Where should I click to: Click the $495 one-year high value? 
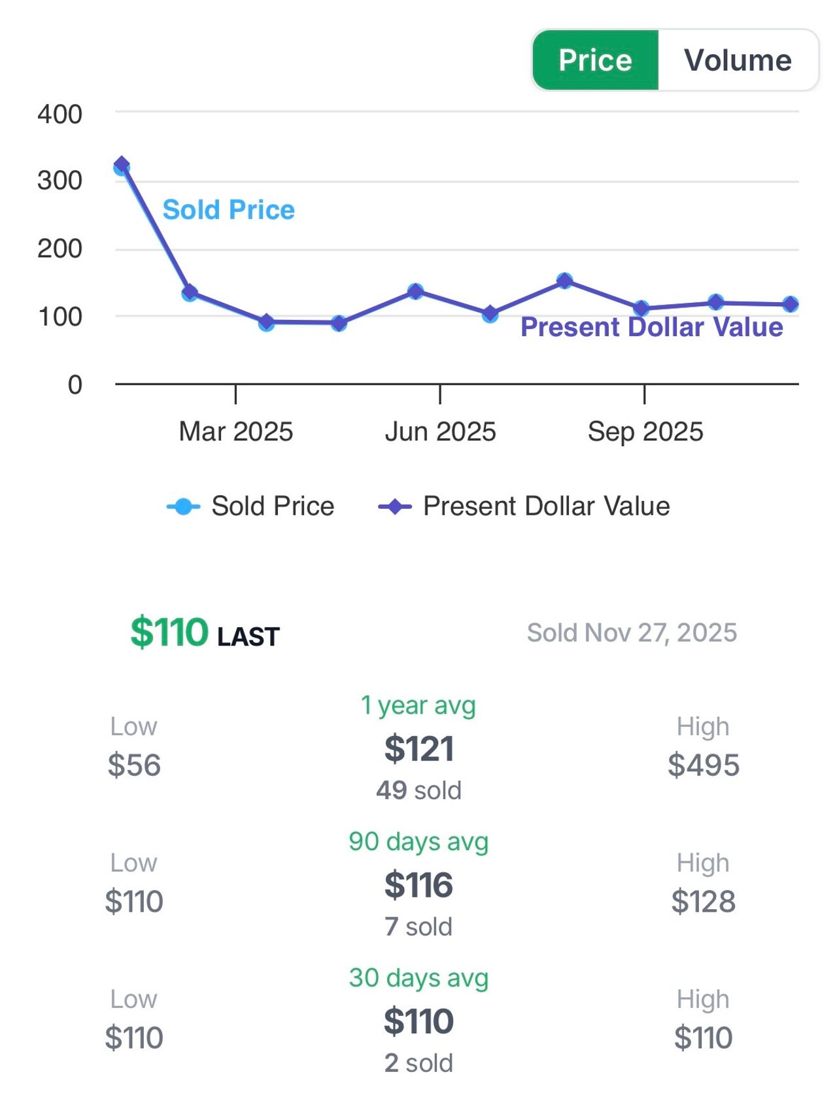tap(704, 765)
